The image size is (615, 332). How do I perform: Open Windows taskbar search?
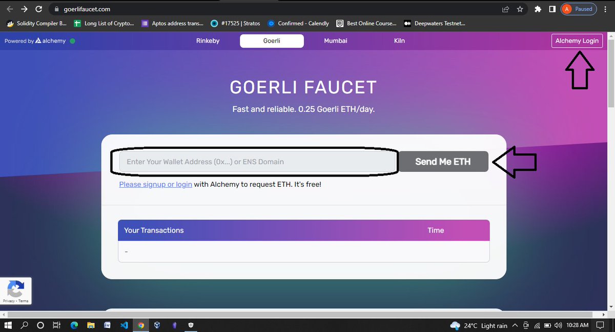pyautogui.click(x=25, y=325)
